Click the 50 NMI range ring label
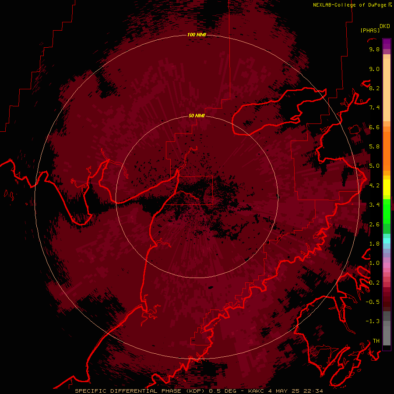 coord(197,116)
